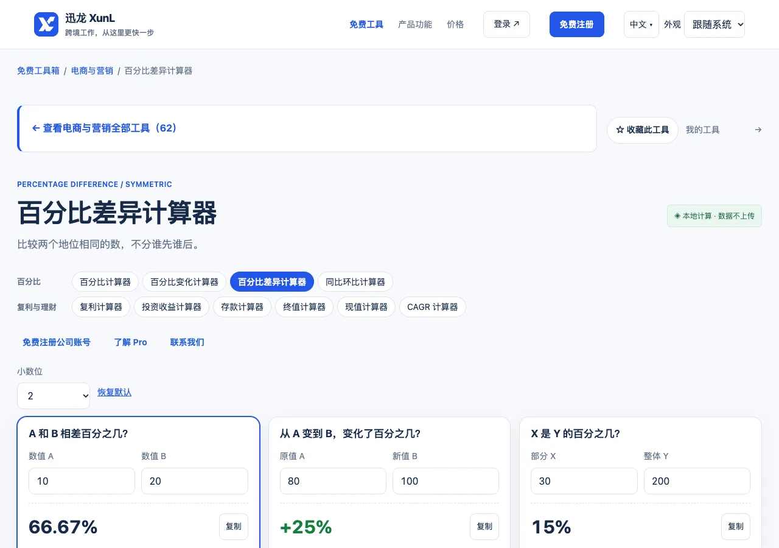This screenshot has height=548, width=779.
Task: Click the 了解 Pro link
Action: [131, 342]
